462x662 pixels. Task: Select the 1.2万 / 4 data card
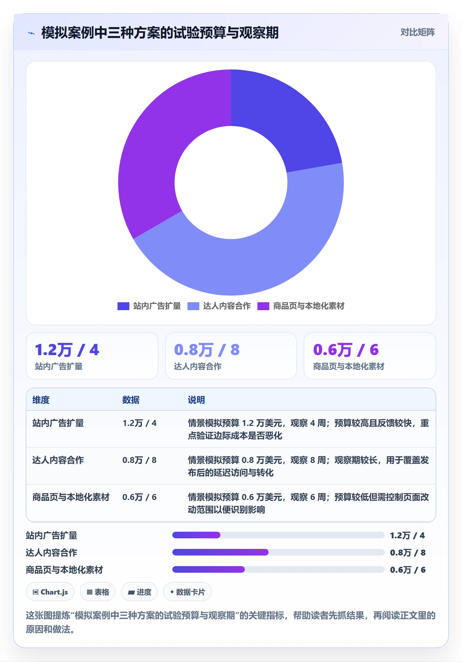click(92, 356)
